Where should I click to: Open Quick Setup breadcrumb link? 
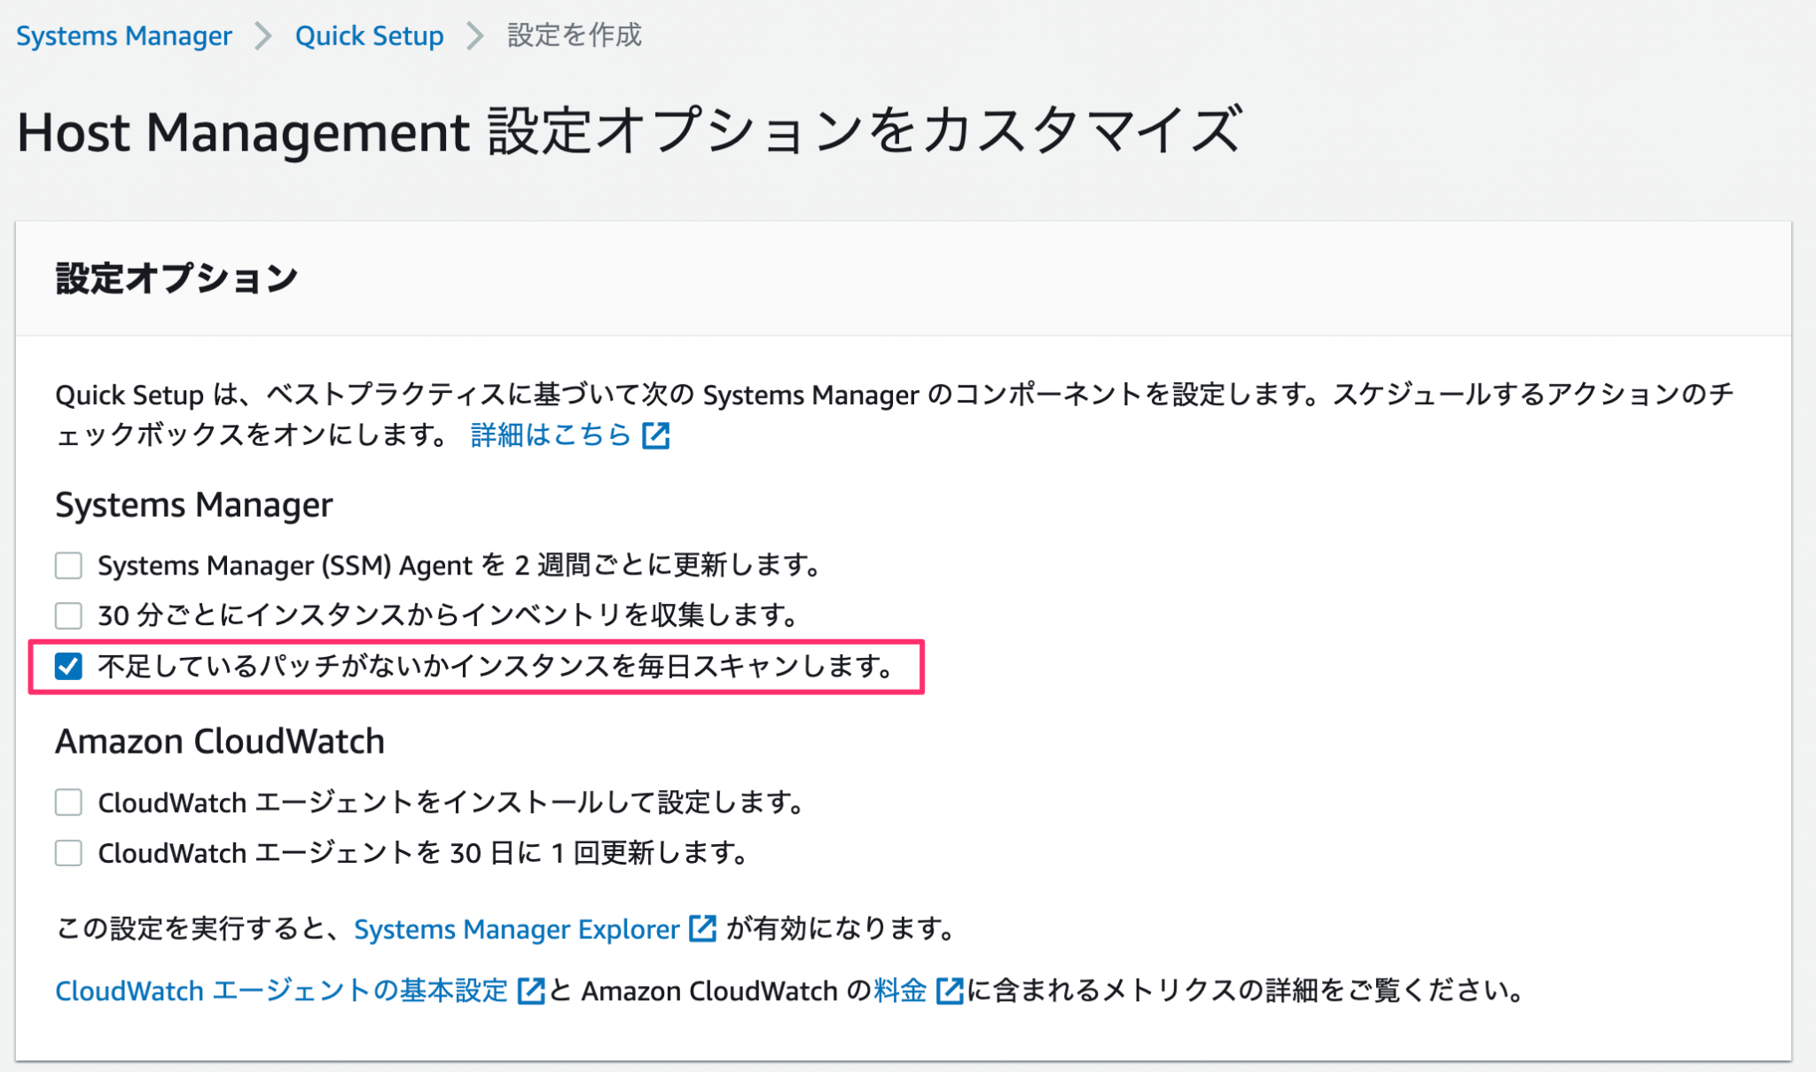[369, 35]
